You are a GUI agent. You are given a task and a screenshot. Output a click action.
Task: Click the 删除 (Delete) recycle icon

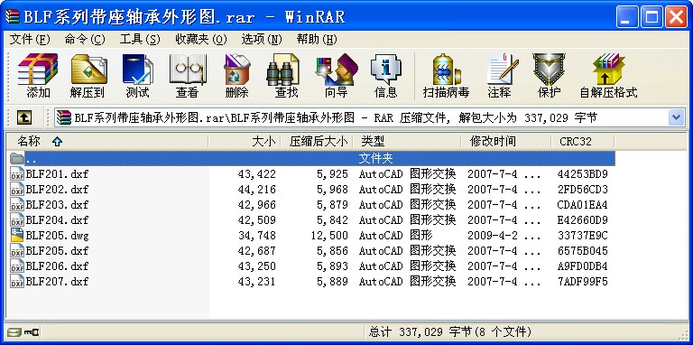pyautogui.click(x=236, y=76)
